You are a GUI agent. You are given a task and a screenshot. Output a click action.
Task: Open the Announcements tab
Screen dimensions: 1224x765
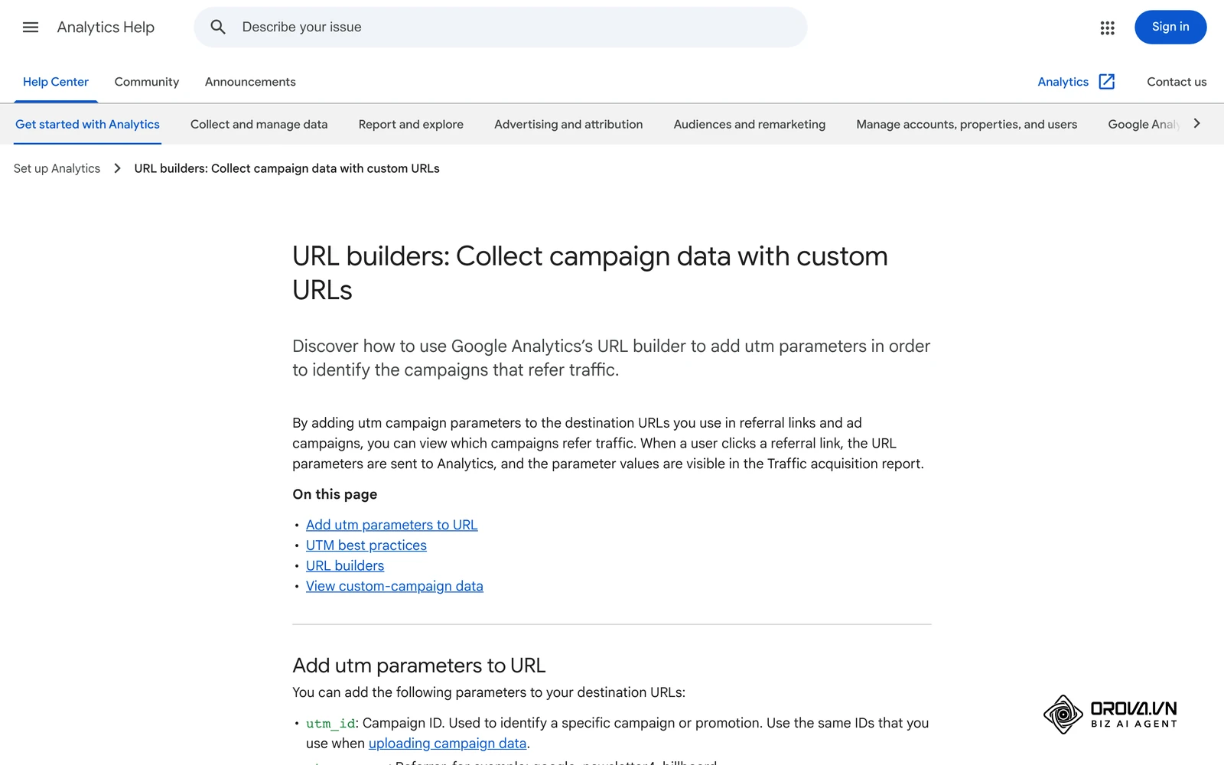pos(250,82)
